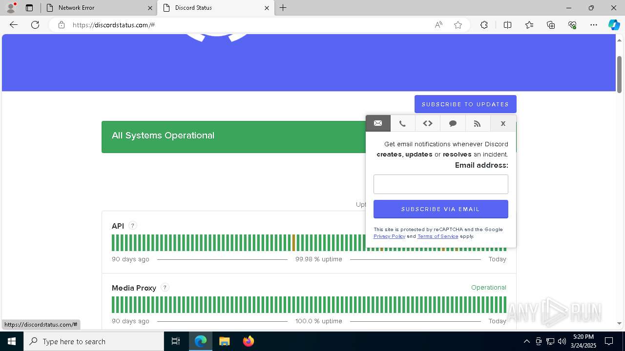
Task: Select the RSS feed tab icon
Action: click(x=477, y=123)
